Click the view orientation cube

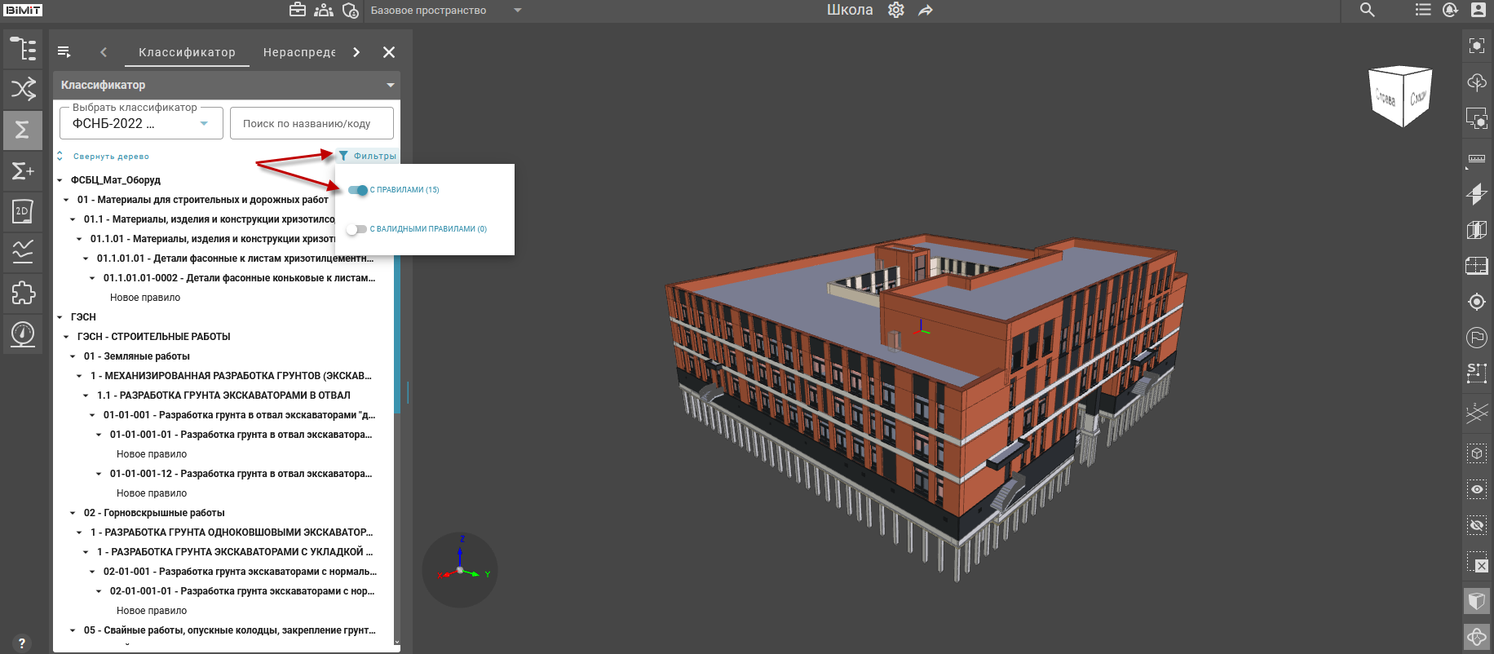point(1400,97)
